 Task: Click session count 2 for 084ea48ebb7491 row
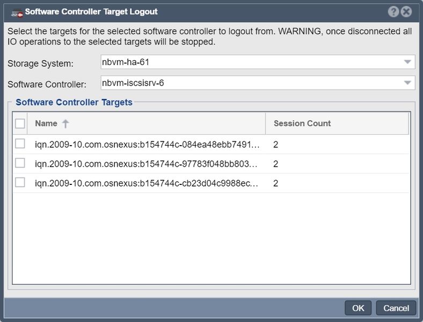coord(275,145)
